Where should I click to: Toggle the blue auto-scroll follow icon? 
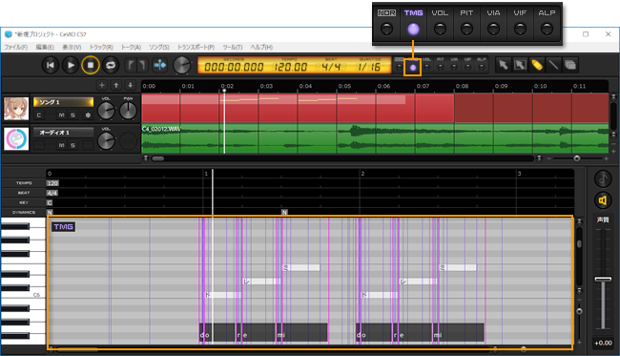pyautogui.click(x=159, y=65)
